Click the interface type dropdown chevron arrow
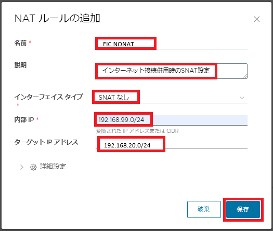This screenshot has height=231, width=273. pyautogui.click(x=242, y=98)
